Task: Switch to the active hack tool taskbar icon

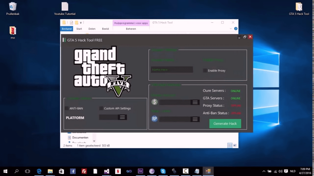Action: coord(208,171)
